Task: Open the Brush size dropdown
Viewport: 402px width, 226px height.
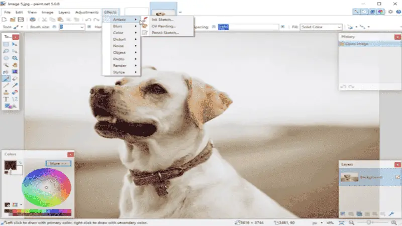Action: coord(82,27)
